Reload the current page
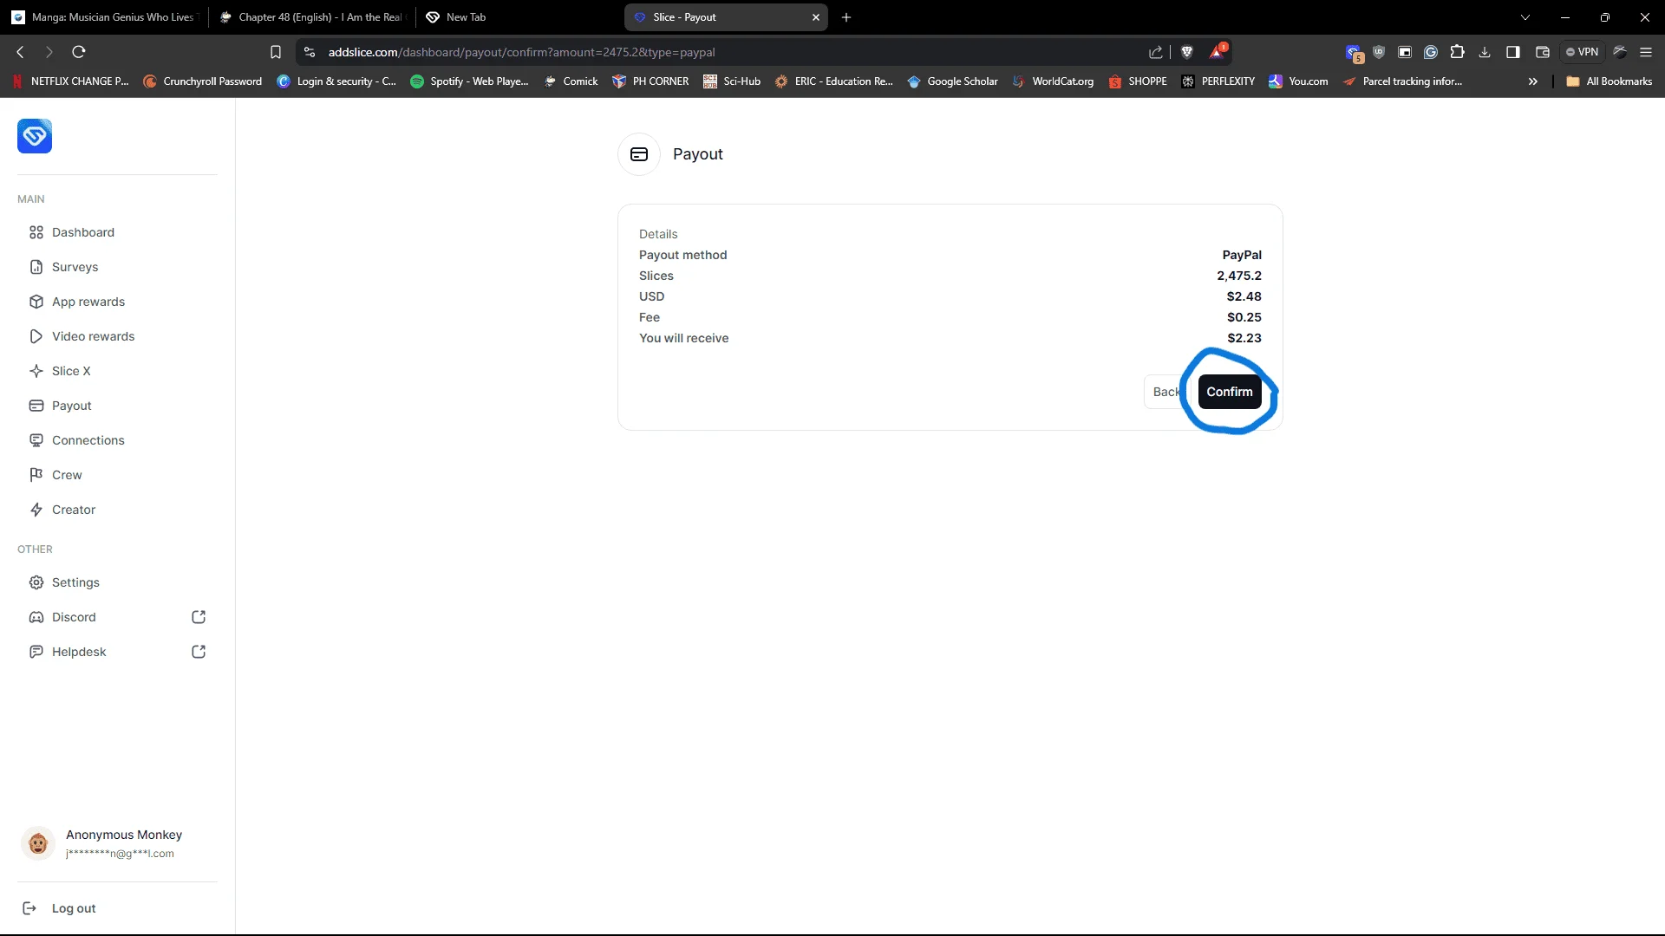The image size is (1665, 936). pyautogui.click(x=79, y=52)
